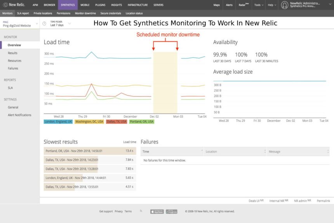Viewport: 334px width, 223px height.
Task: Click the New Relic logo
Action: click(x=14, y=5)
